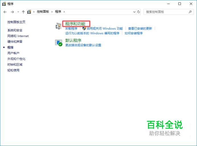Open 如何安装程序 link
Image resolution: width=197 pixels, height=146 pixels.
point(134,33)
